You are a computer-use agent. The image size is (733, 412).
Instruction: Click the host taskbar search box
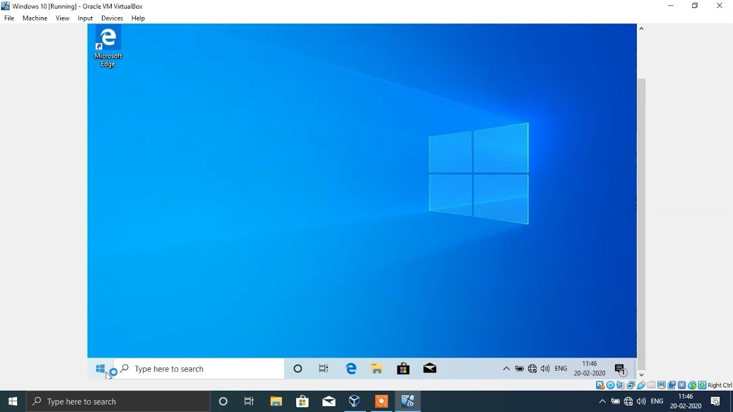[x=118, y=402]
